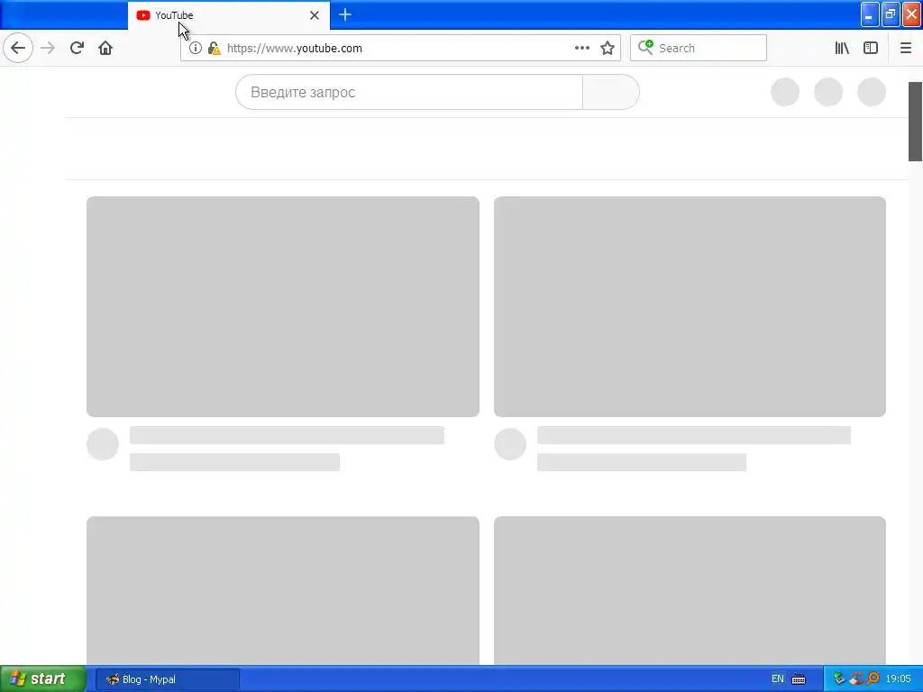Click the page vertical scrollbar thumb

(x=915, y=122)
